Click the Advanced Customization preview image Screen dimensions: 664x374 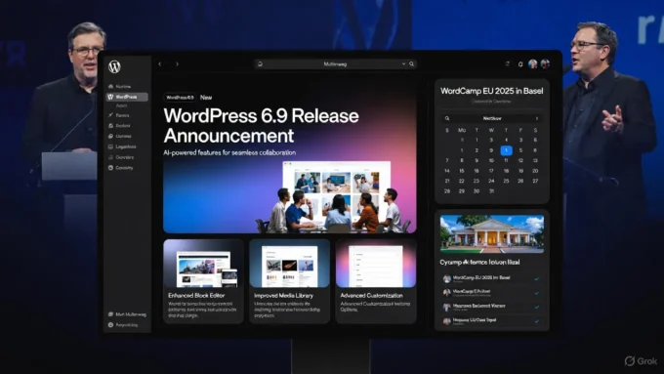tap(376, 264)
